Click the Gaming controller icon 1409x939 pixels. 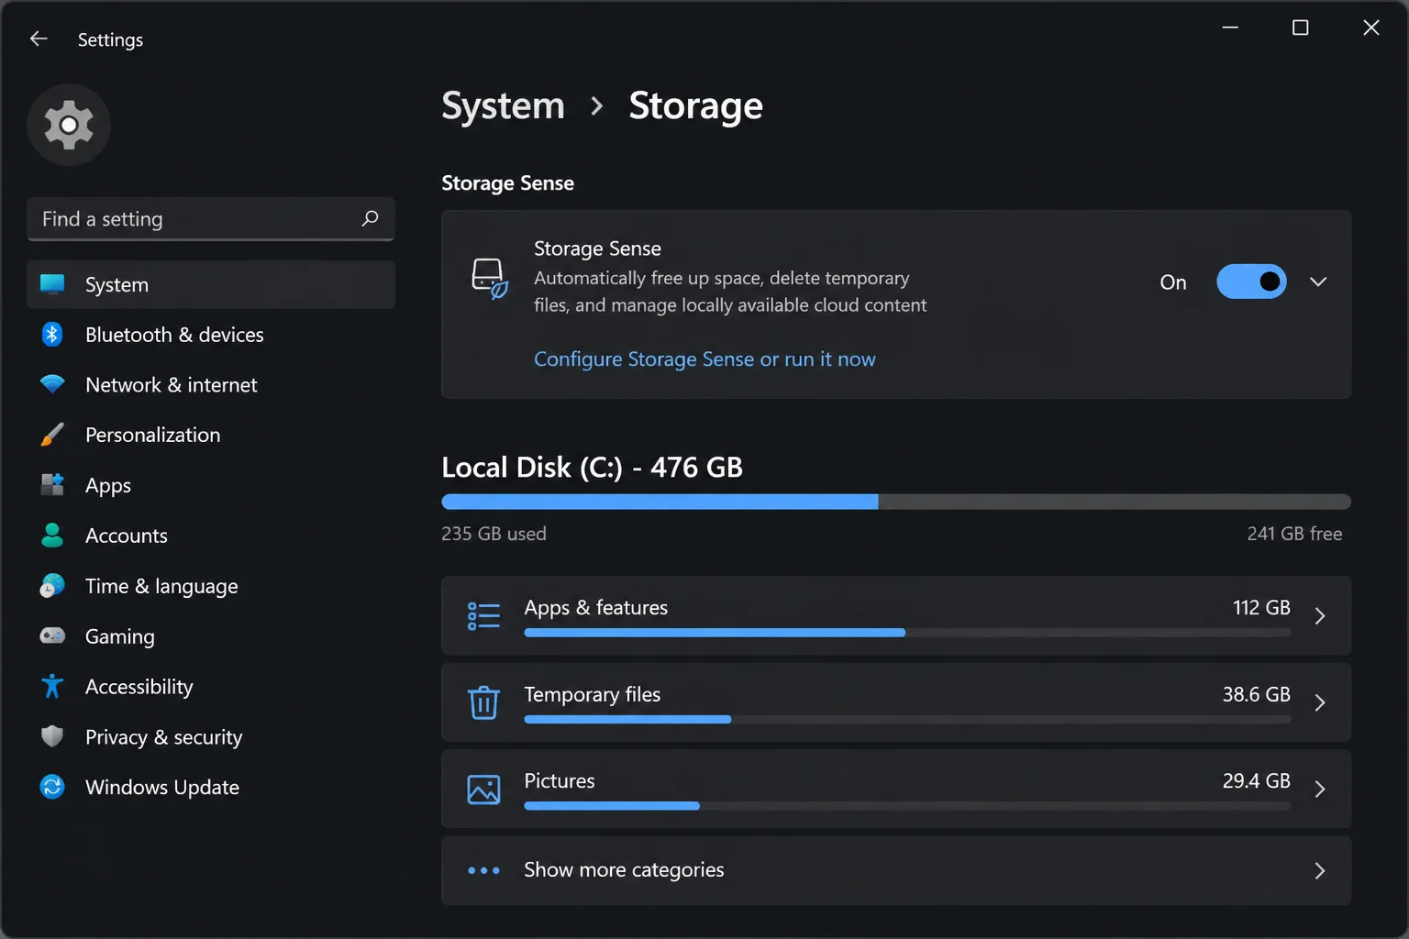tap(52, 635)
